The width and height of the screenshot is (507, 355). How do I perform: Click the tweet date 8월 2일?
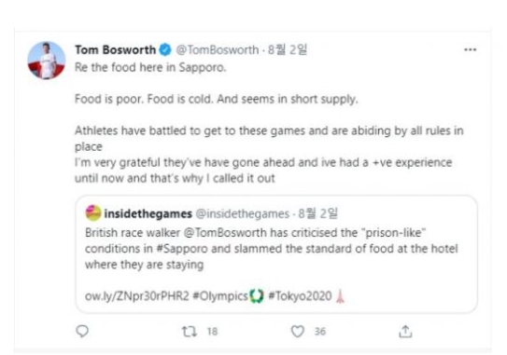[288, 49]
